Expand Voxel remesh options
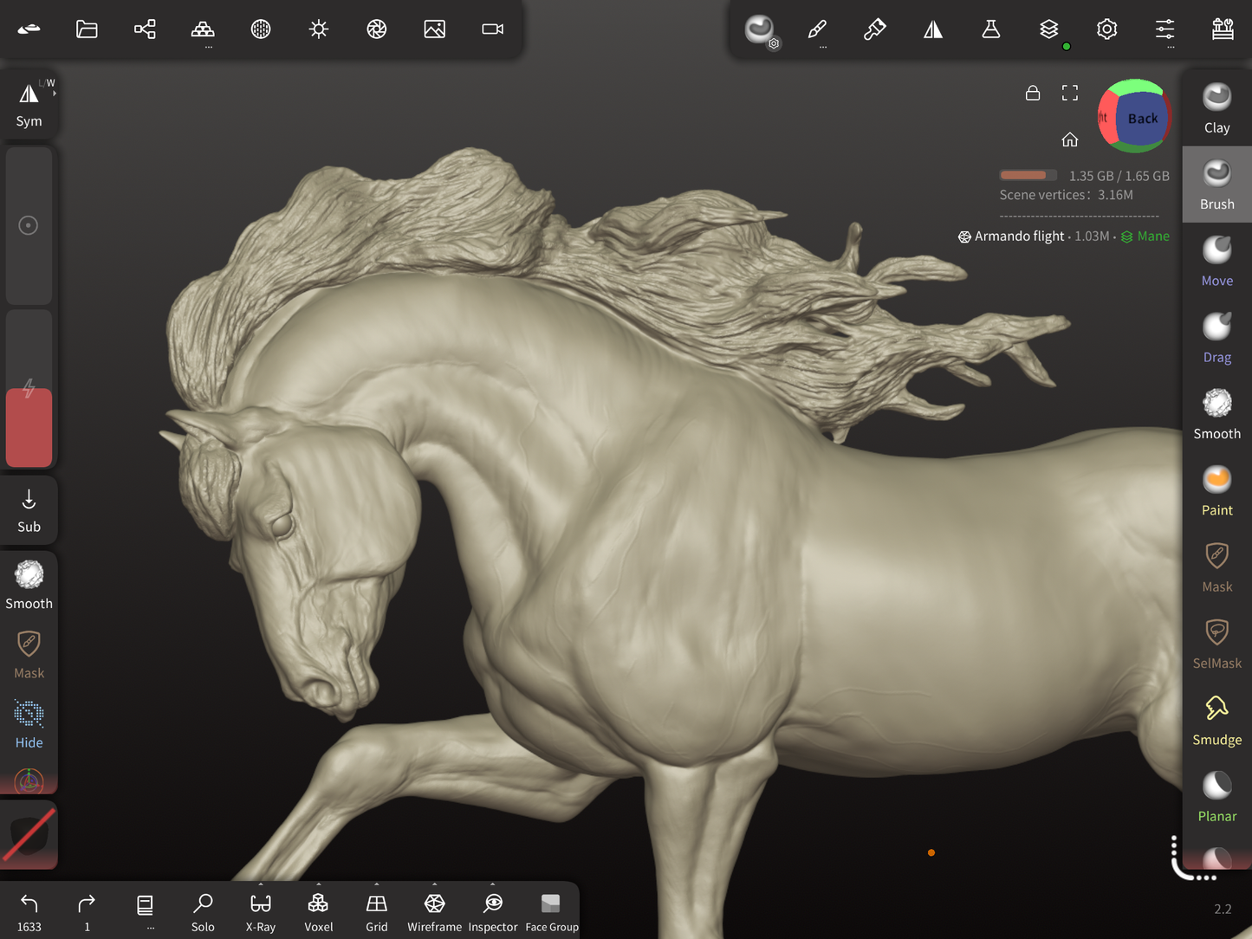The width and height of the screenshot is (1252, 939). tap(318, 885)
